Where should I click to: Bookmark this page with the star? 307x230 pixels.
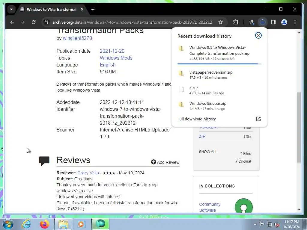pyautogui.click(x=221, y=22)
